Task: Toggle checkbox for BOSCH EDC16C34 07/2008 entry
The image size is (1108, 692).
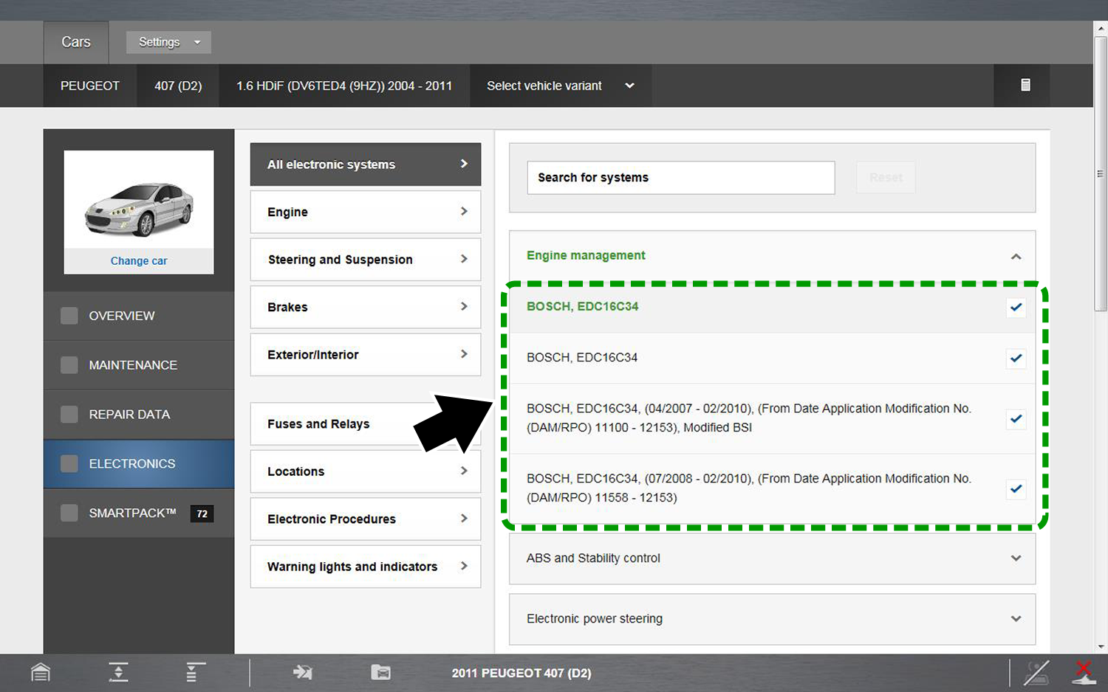Action: (x=1016, y=489)
